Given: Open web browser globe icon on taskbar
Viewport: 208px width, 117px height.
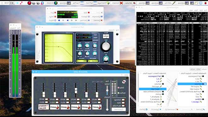Looking at the screenshot, I should (x=200, y=3).
